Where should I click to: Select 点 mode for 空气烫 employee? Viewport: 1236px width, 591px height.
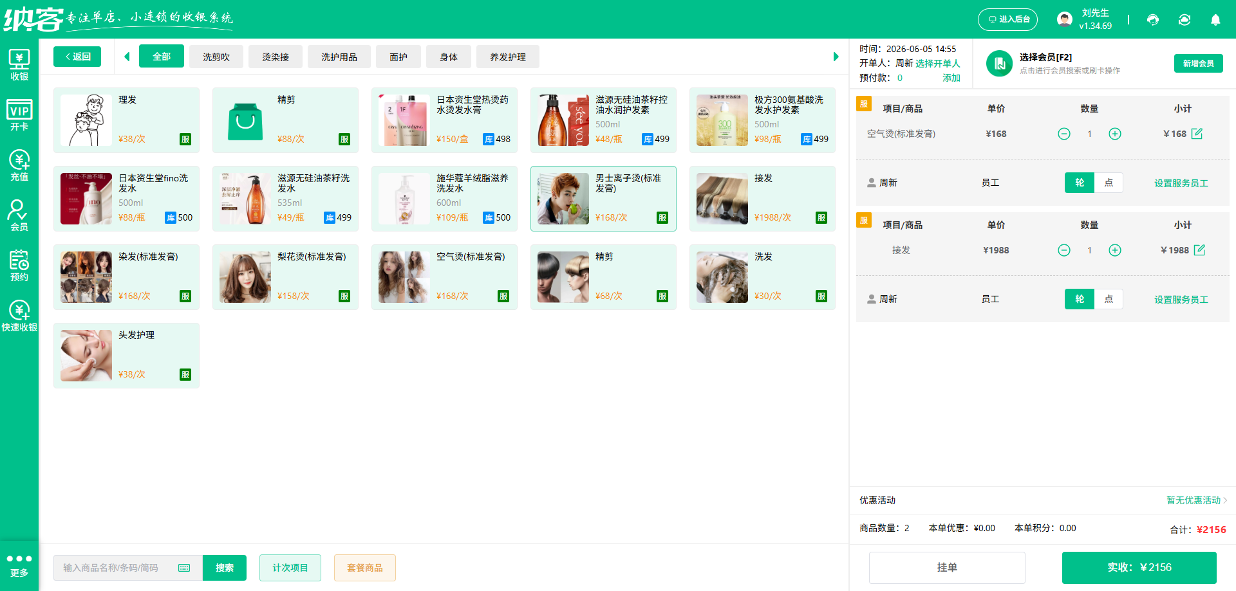click(x=1109, y=183)
